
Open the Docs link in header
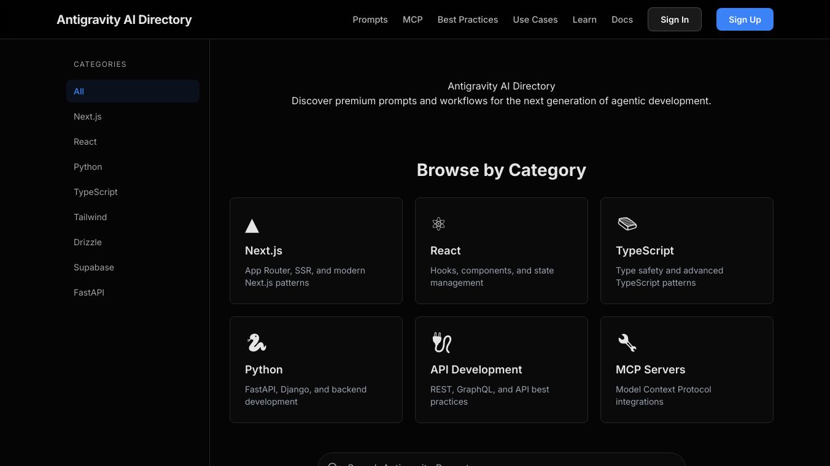tap(622, 20)
